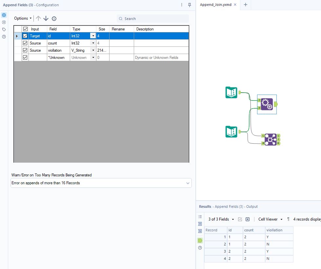Expand the 'Error on appends' warning dropdown
321x269 pixels.
tap(187, 183)
